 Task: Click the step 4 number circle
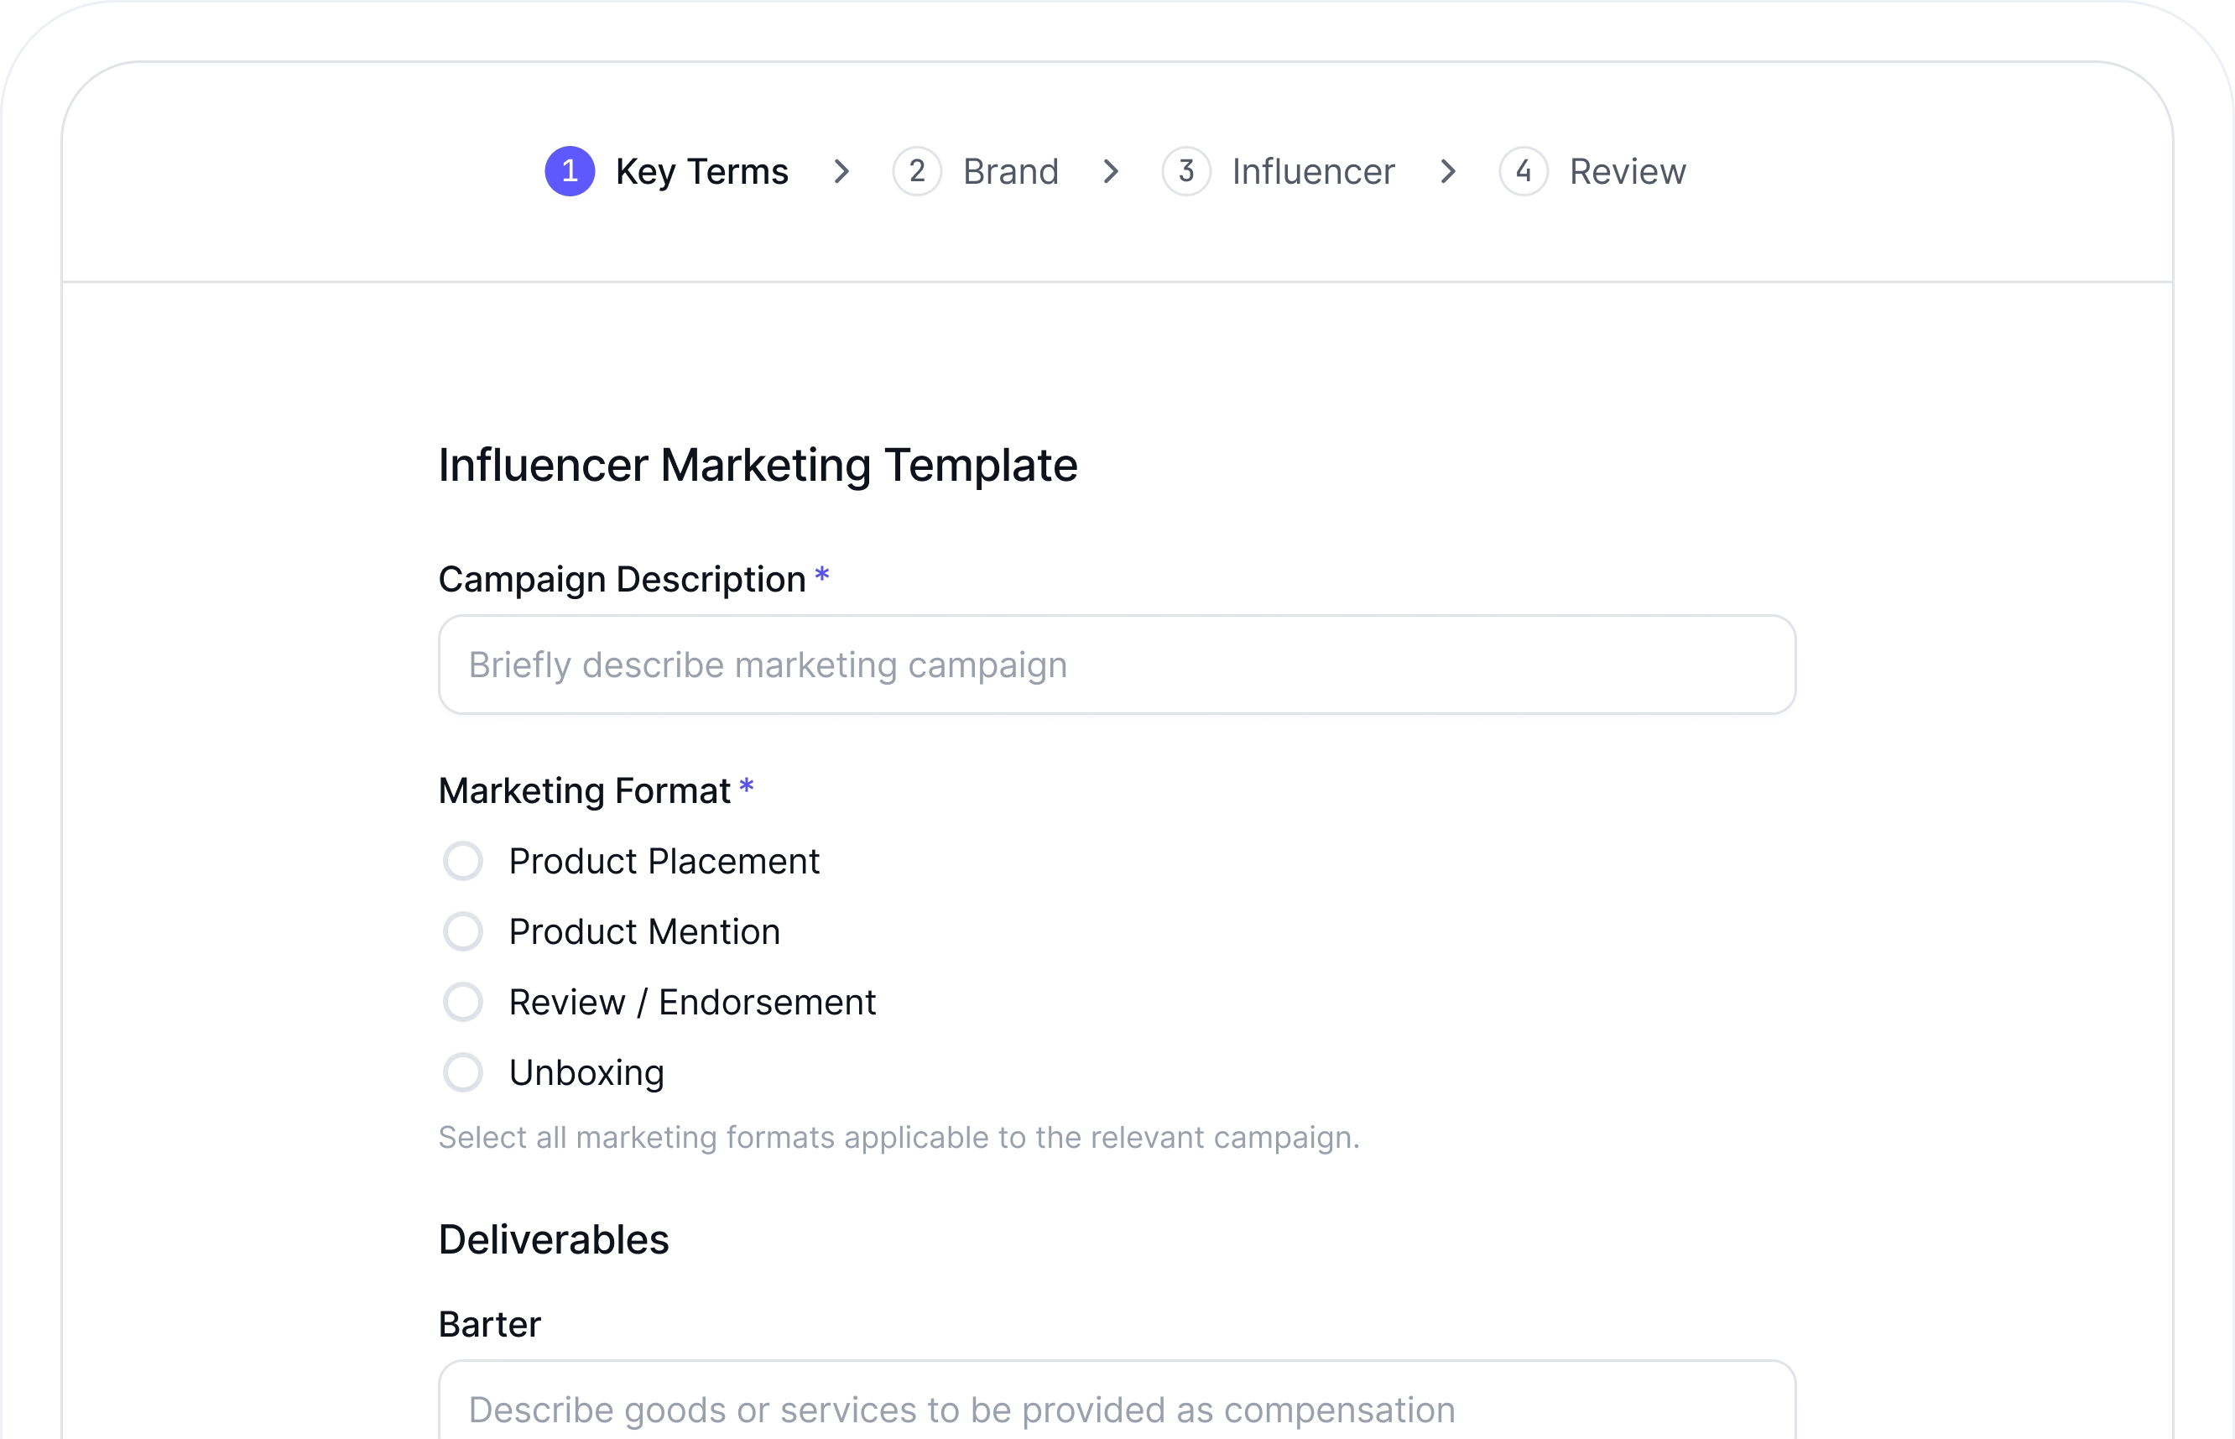tap(1523, 171)
